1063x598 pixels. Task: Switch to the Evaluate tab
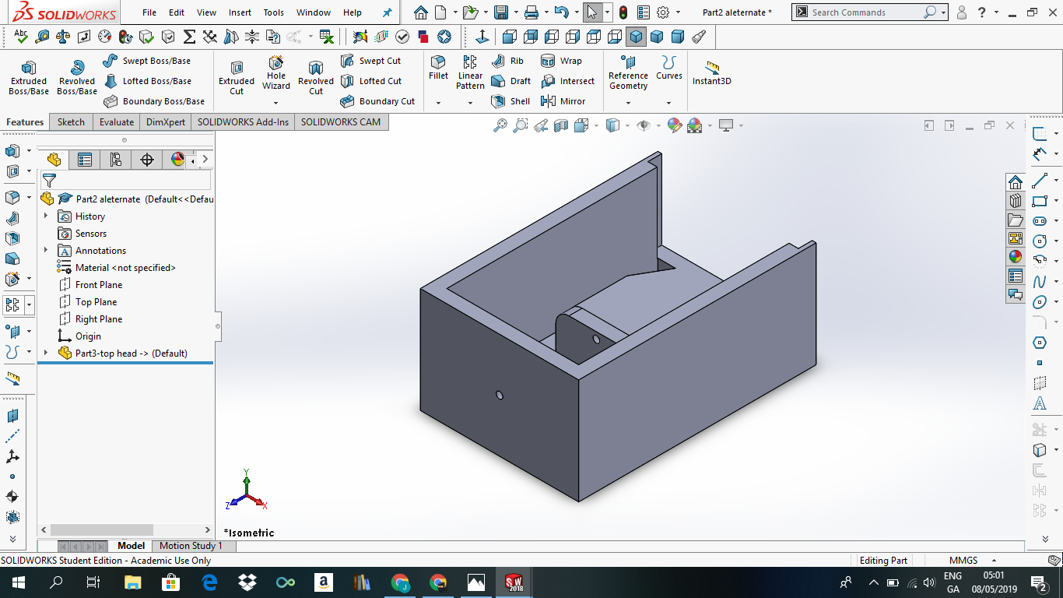pos(117,122)
